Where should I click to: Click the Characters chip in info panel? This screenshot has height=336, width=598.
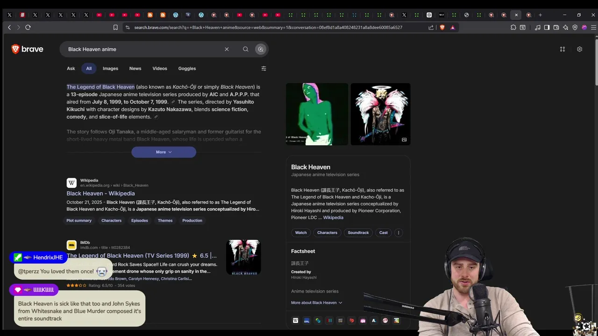[x=327, y=232]
